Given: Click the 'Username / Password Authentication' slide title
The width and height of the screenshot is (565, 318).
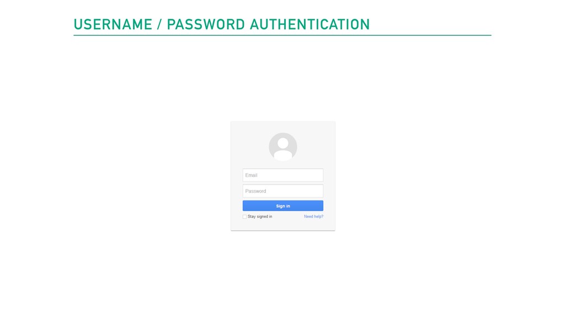Looking at the screenshot, I should pyautogui.click(x=221, y=24).
